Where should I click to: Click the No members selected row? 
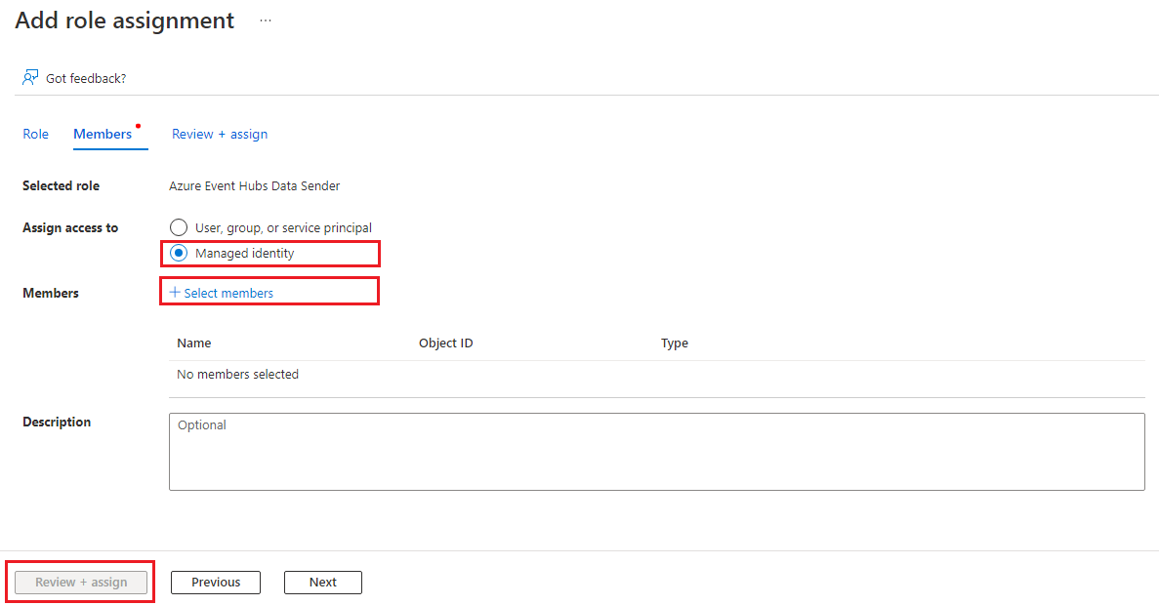237,374
